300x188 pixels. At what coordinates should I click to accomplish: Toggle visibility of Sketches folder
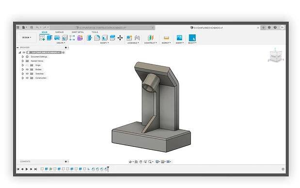tap(27, 74)
